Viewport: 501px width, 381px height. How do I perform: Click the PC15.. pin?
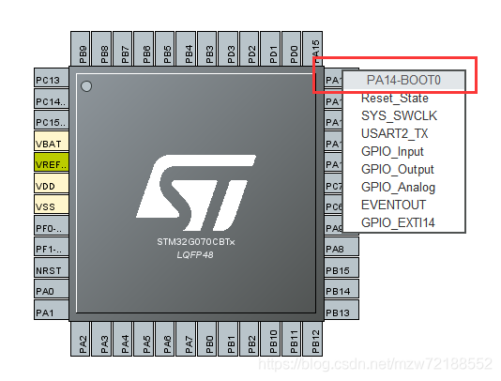(52, 119)
